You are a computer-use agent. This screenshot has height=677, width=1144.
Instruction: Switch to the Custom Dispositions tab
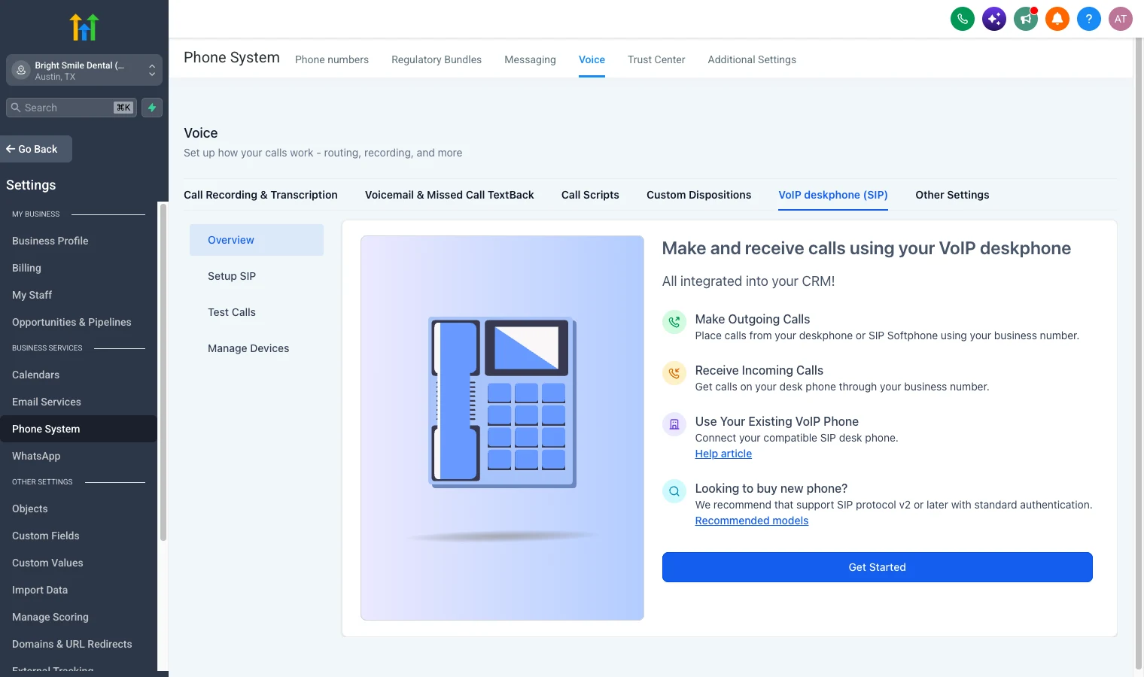pos(698,195)
